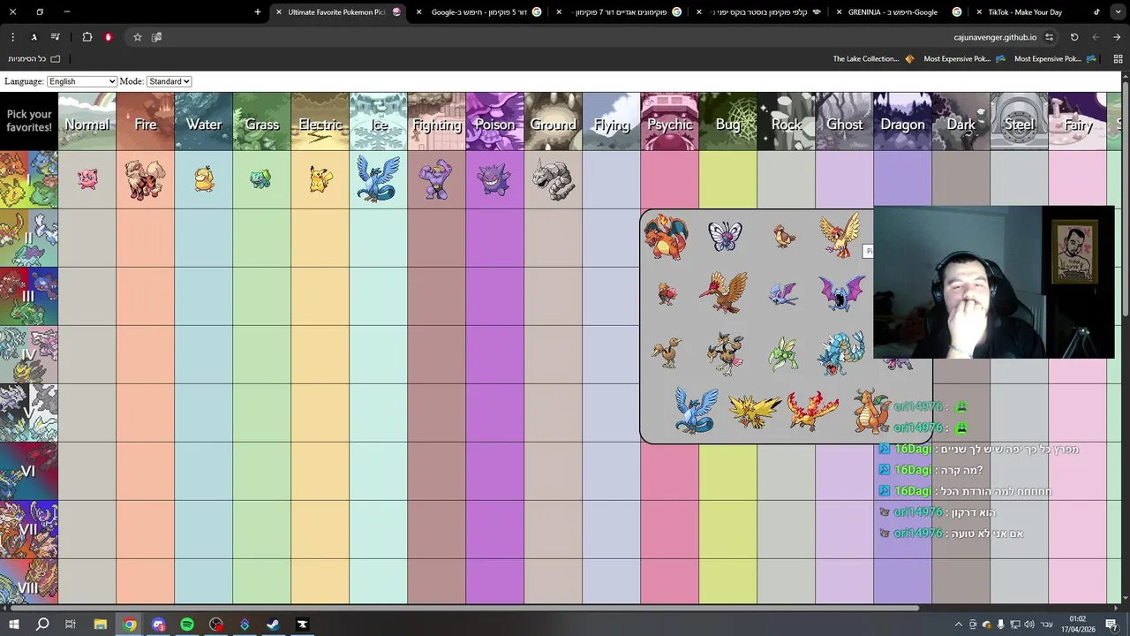Open Windows Start menu
Screen dimensions: 1130x636
tap(13, 625)
